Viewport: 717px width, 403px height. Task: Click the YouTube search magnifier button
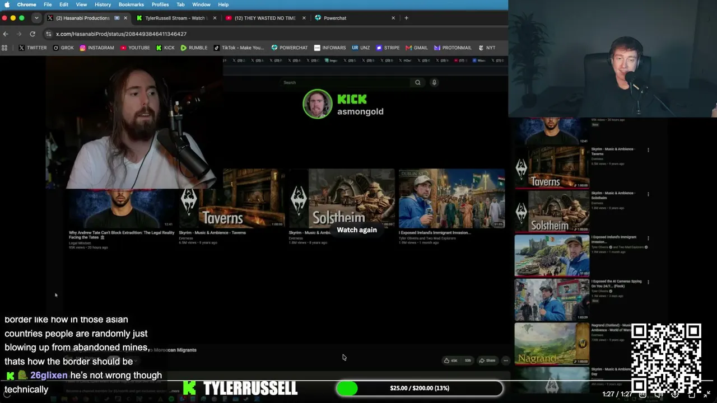click(x=418, y=82)
